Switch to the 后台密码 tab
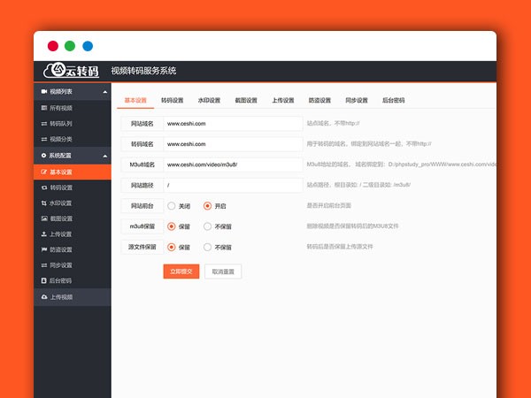 (393, 100)
